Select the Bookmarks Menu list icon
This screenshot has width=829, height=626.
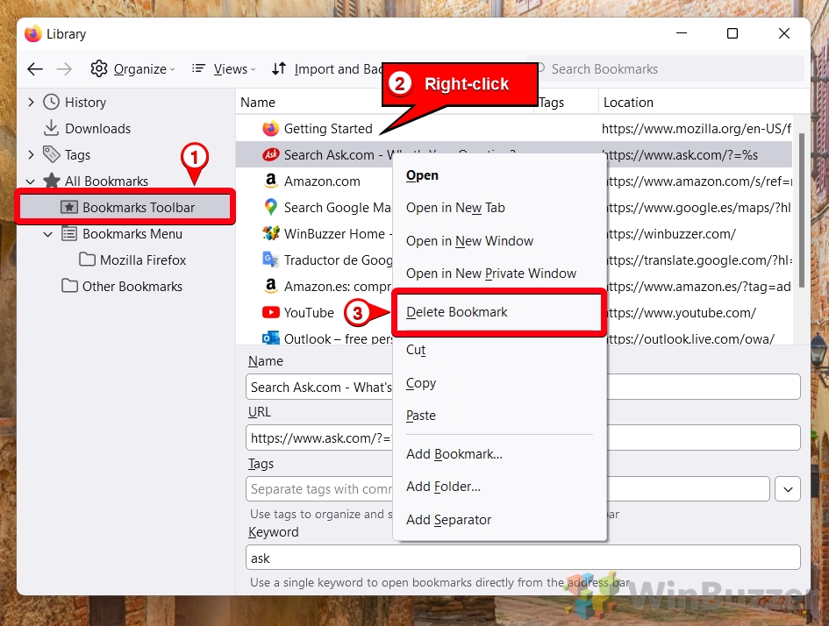click(69, 233)
